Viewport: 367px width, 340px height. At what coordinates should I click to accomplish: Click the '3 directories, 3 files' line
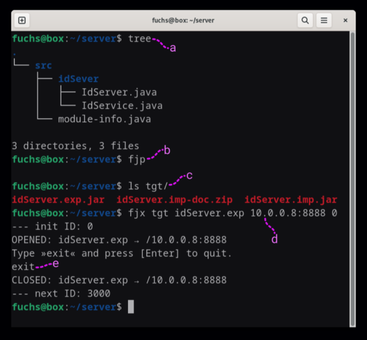coord(75,146)
